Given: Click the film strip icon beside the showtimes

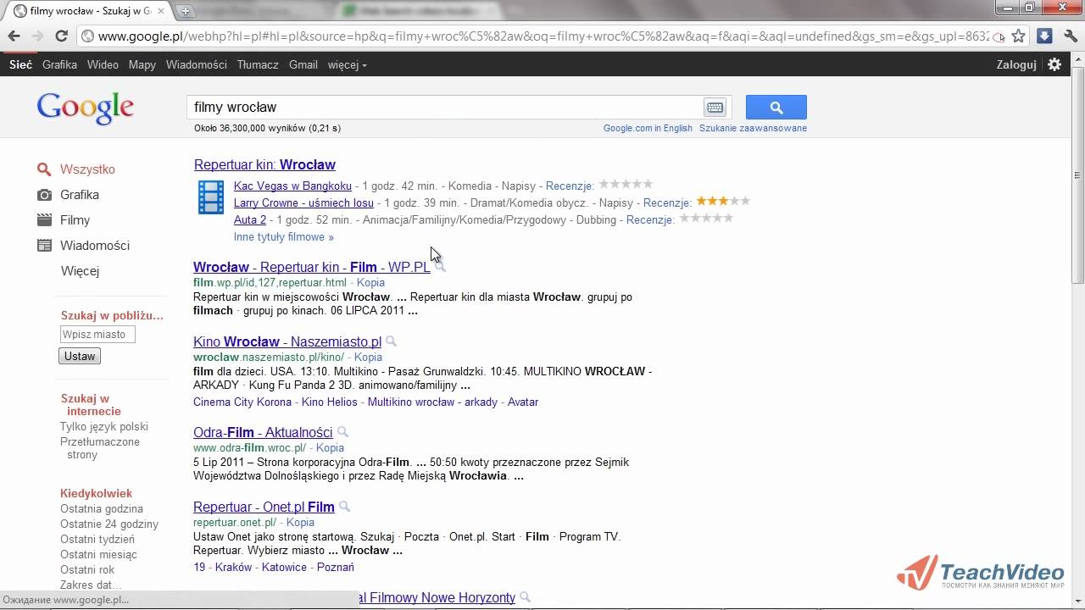Looking at the screenshot, I should pos(211,197).
